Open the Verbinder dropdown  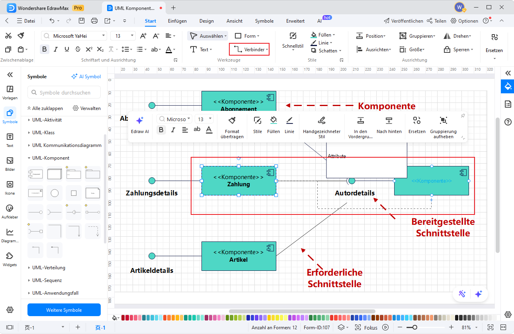[249, 50]
